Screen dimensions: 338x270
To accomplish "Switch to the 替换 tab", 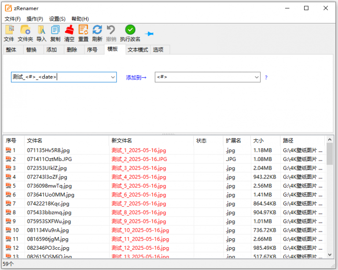I will (x=32, y=50).
